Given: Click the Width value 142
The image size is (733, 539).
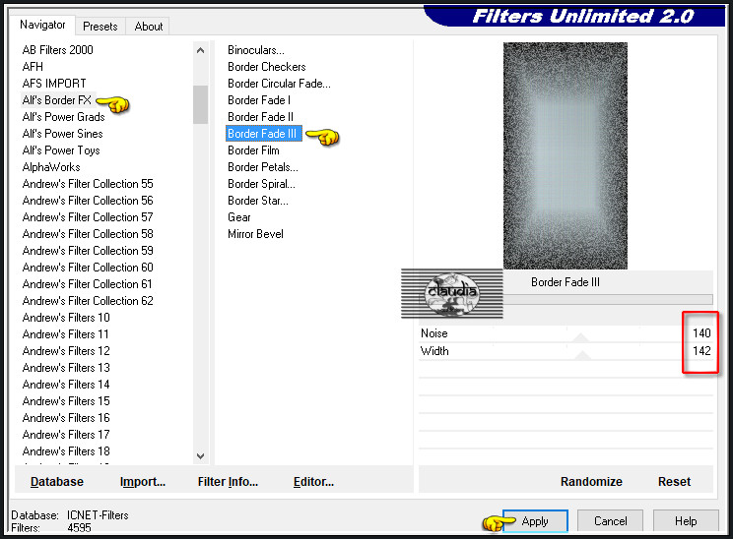Looking at the screenshot, I should pyautogui.click(x=701, y=351).
